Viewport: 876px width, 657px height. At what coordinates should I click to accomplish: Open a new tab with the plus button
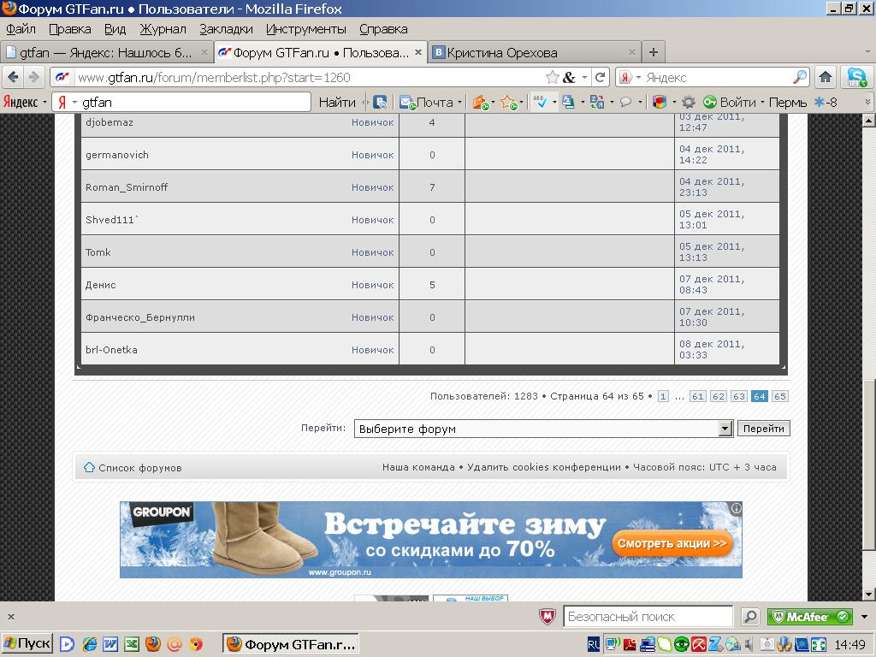click(653, 52)
